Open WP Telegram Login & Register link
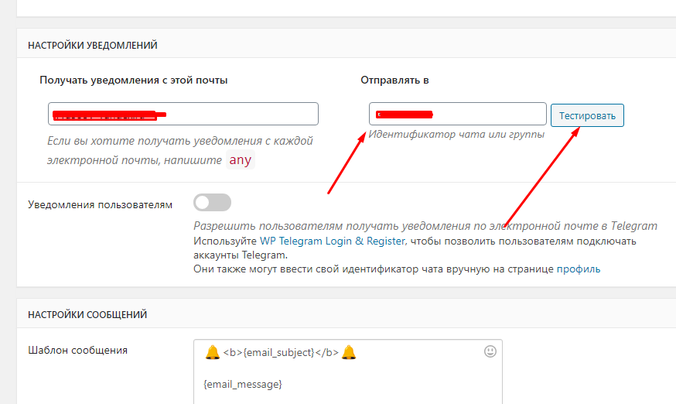Screen dimensions: 676x404 click(332, 241)
